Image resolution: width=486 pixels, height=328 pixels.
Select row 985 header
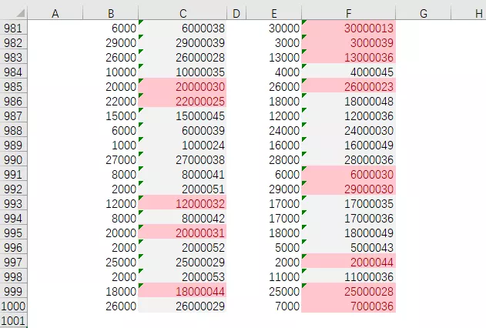pos(13,86)
